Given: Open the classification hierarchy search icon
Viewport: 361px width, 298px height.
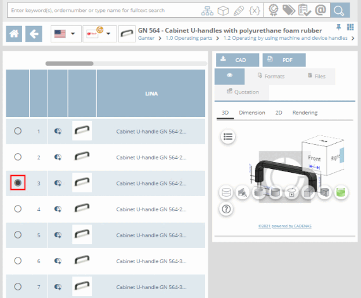Looking at the screenshot, I should [x=207, y=11].
